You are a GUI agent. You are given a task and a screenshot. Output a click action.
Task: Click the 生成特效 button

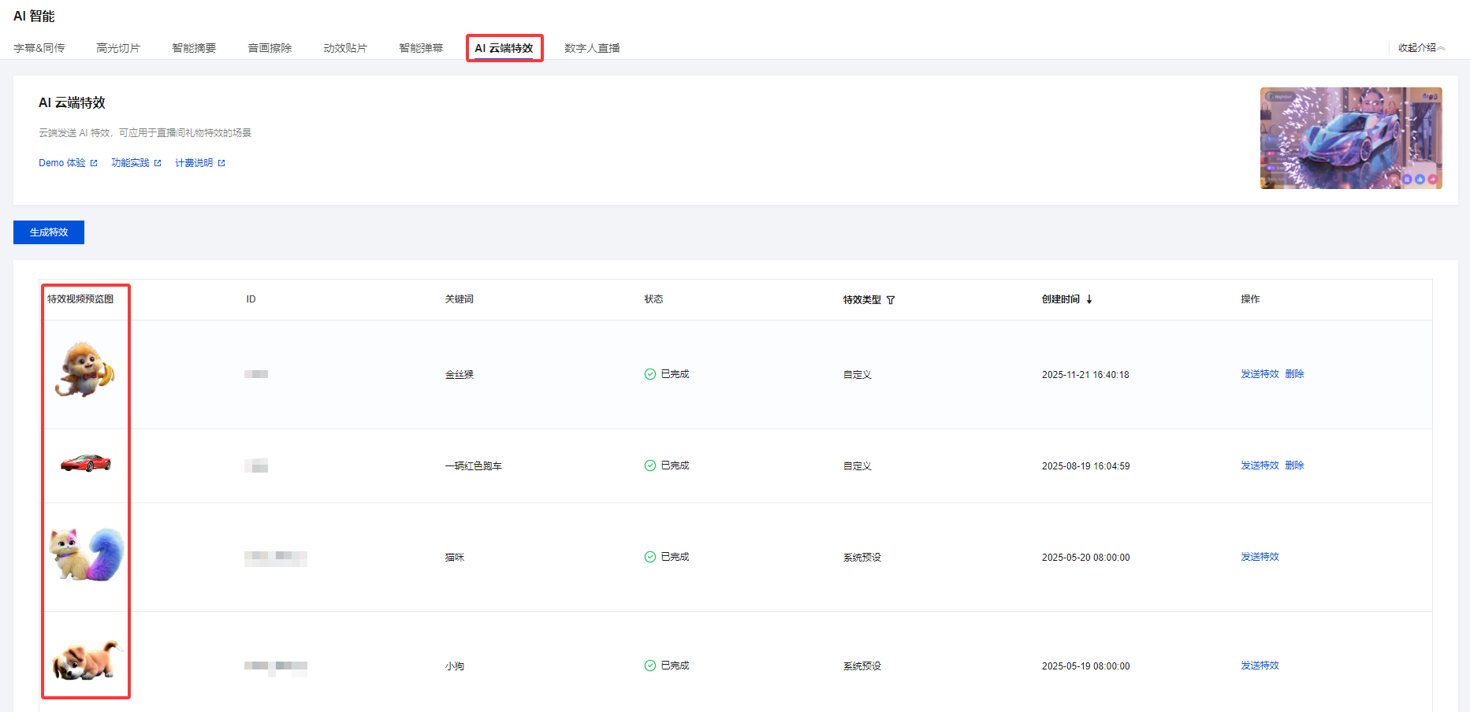tap(49, 232)
